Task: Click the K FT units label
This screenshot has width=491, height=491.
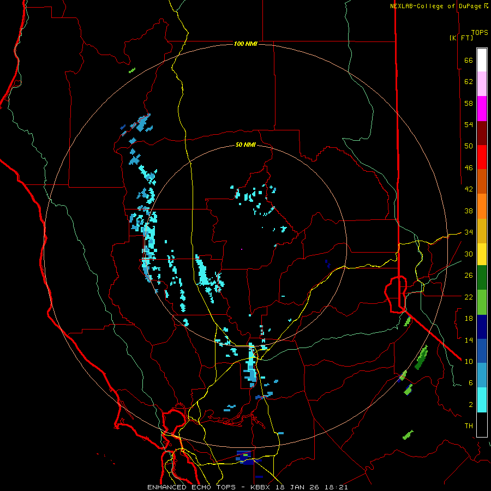Action: (461, 38)
